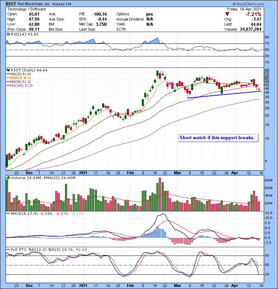Click the High value 47.56

[x=34, y=19]
